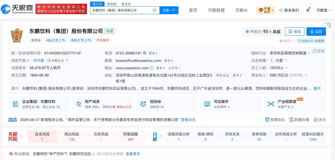Click the 天眼一下 search button
The height and width of the screenshot is (160, 335).
(169, 10)
